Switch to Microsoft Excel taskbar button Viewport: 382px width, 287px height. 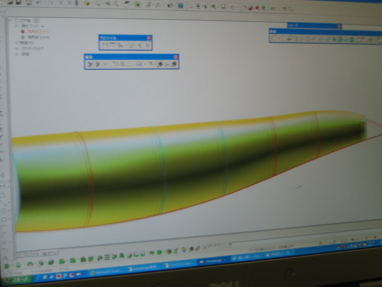106,272
